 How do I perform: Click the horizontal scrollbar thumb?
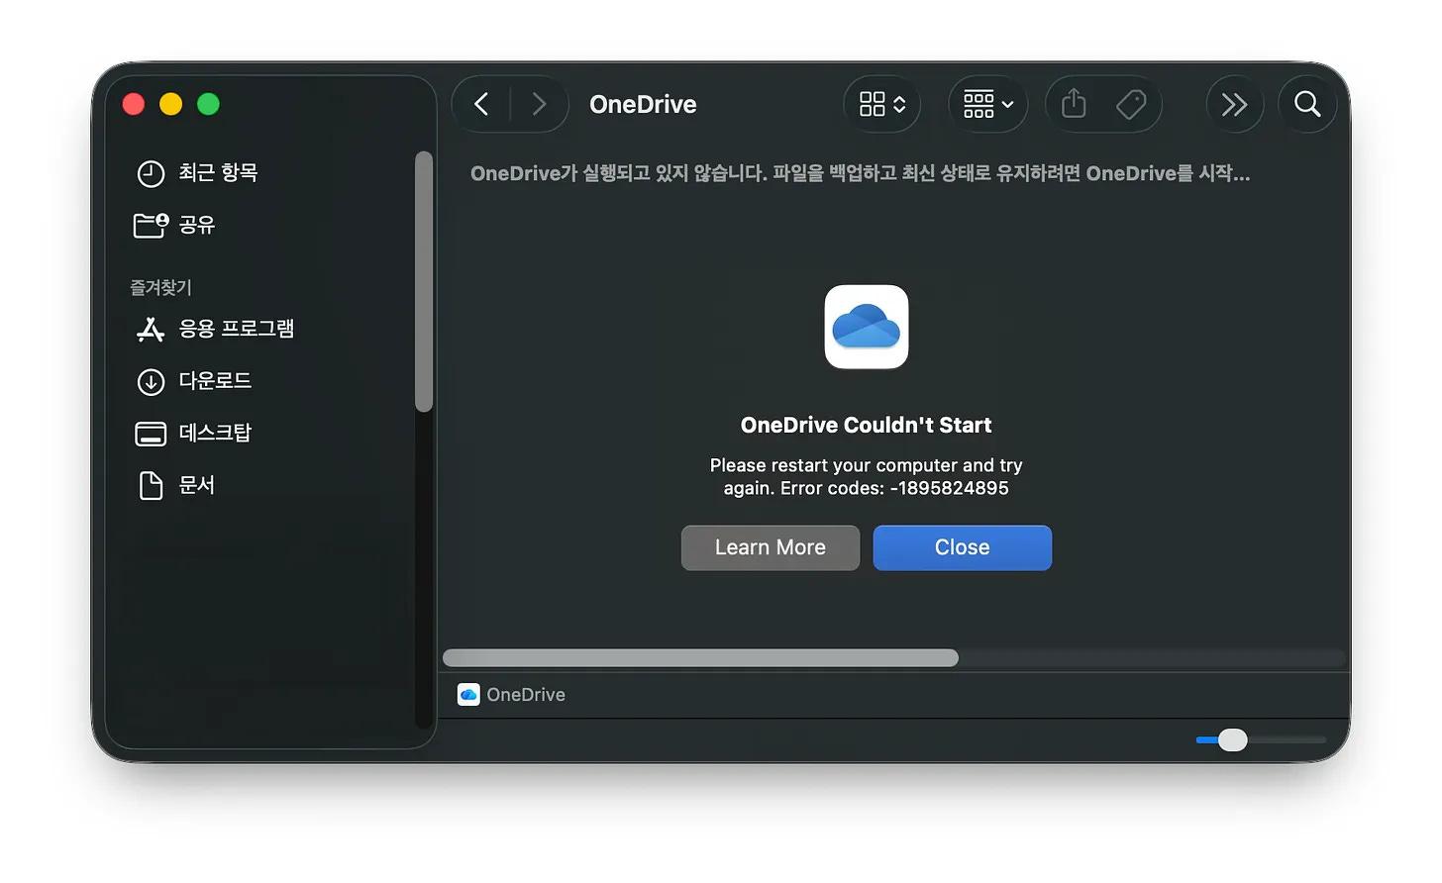click(700, 658)
